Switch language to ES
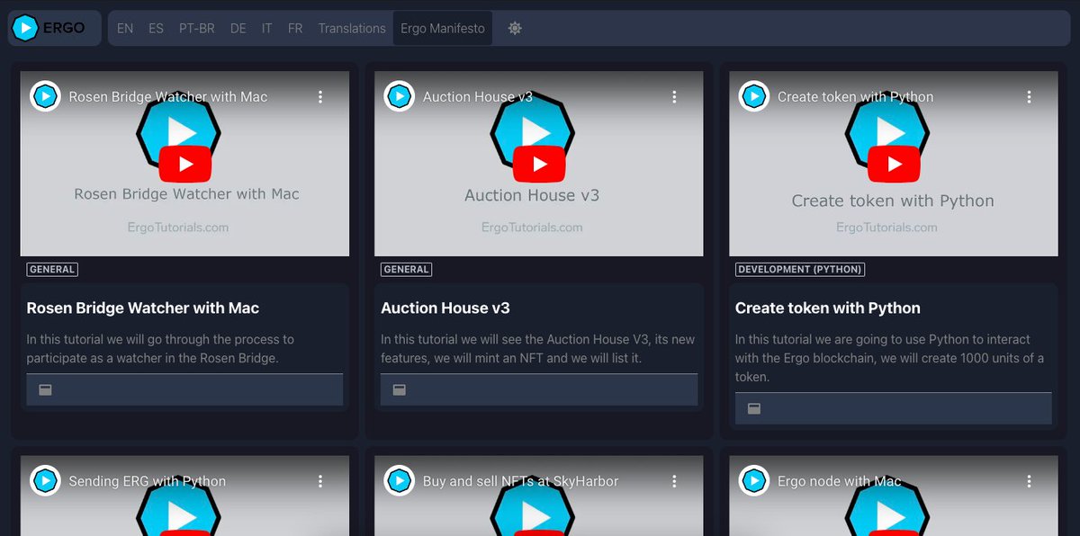The image size is (1080, 536). [x=156, y=28]
